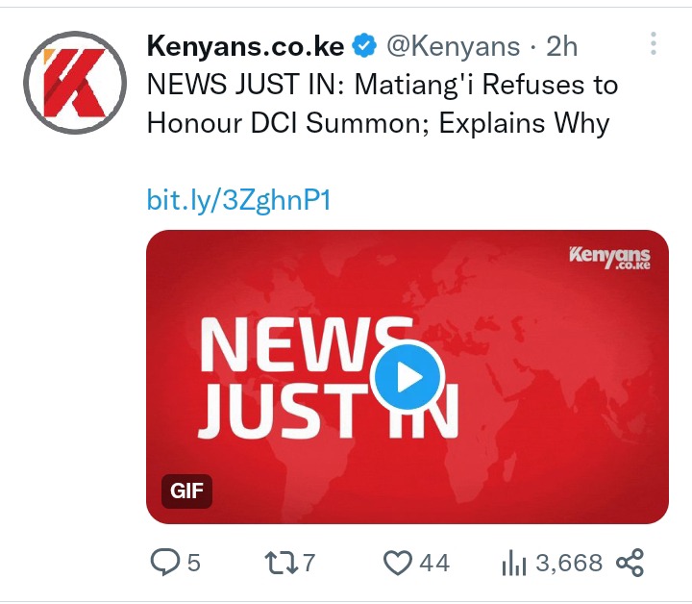Click the Kenyans.co.ke watermark logo in GIF
Viewport: 692px width, 604px height.
[609, 258]
